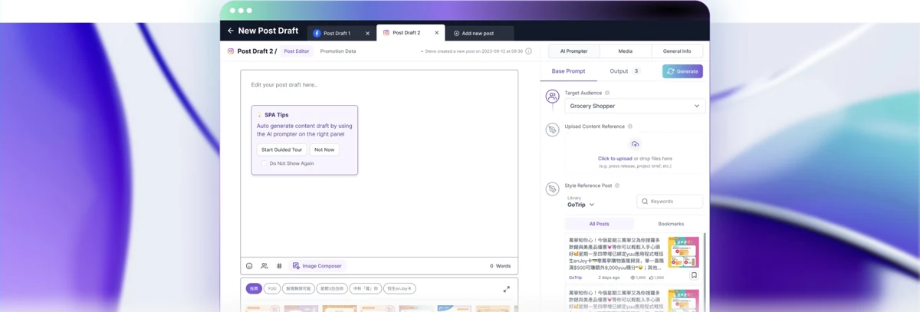The width and height of the screenshot is (920, 312).
Task: Start Guided Tour from SPA Tips
Action: [x=282, y=149]
